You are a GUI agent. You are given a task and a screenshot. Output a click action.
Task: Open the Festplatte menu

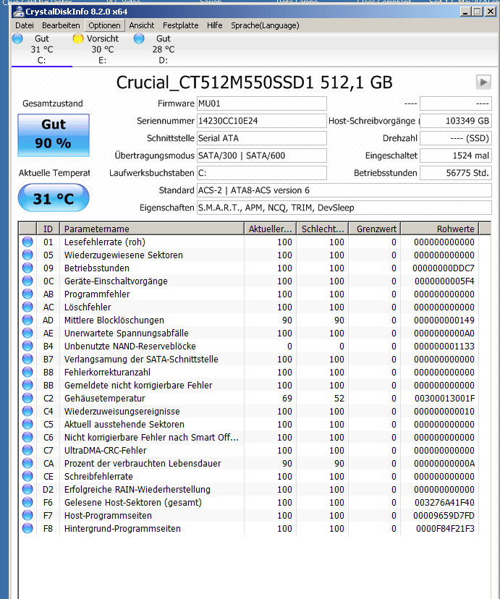181,25
